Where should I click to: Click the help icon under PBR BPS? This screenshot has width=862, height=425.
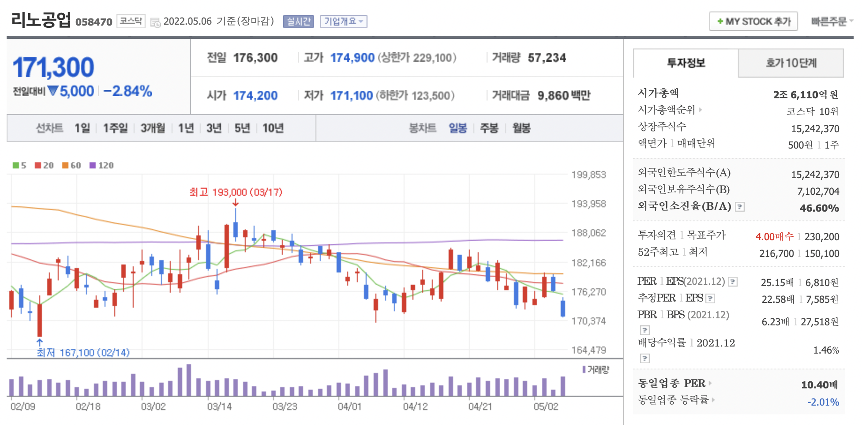(x=645, y=330)
